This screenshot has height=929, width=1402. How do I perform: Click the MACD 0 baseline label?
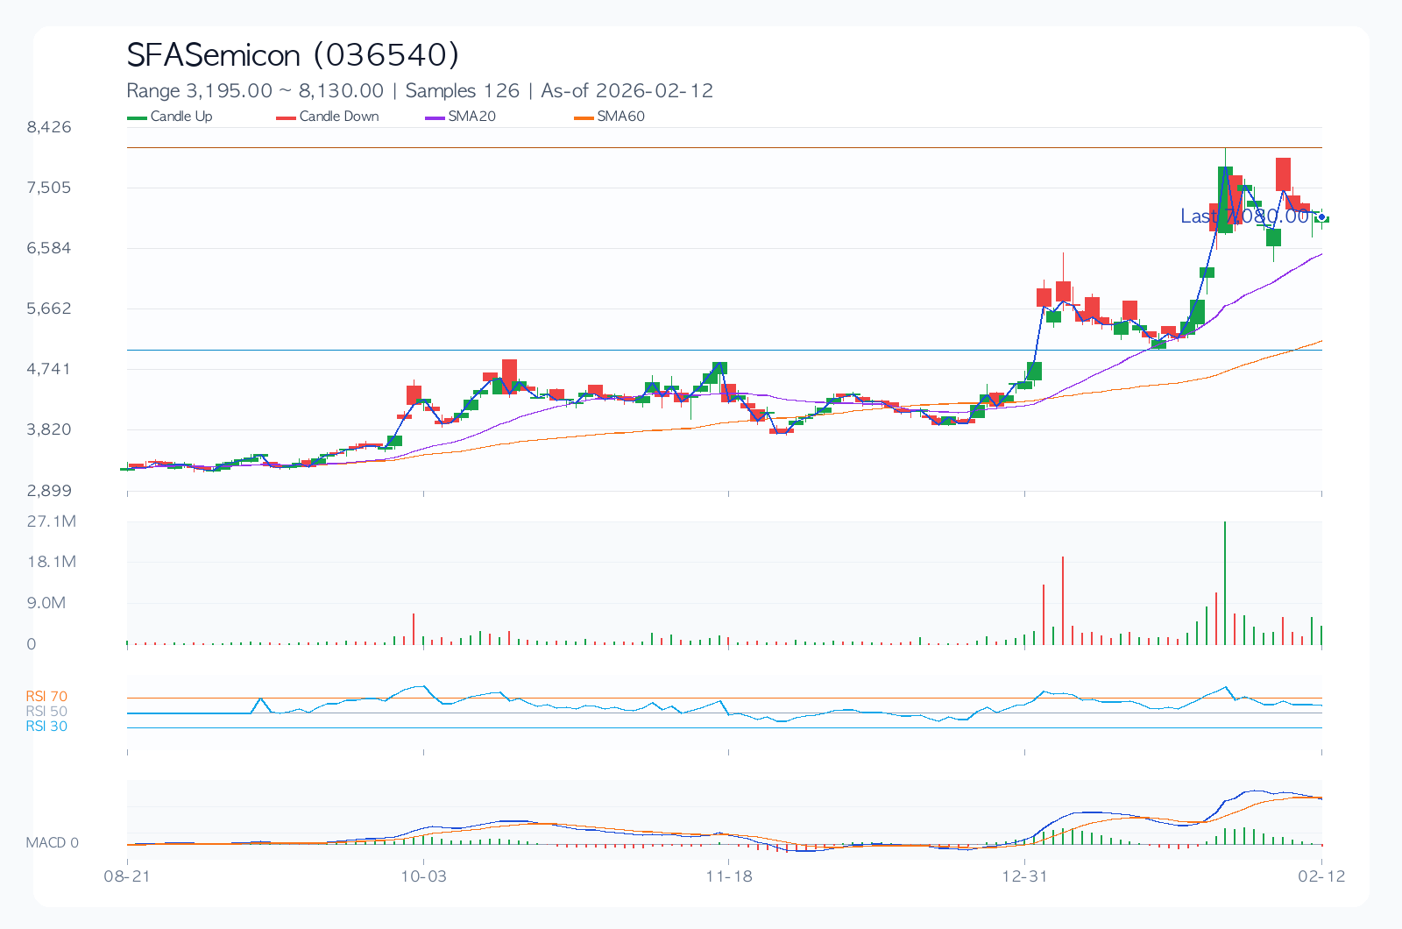pos(52,843)
